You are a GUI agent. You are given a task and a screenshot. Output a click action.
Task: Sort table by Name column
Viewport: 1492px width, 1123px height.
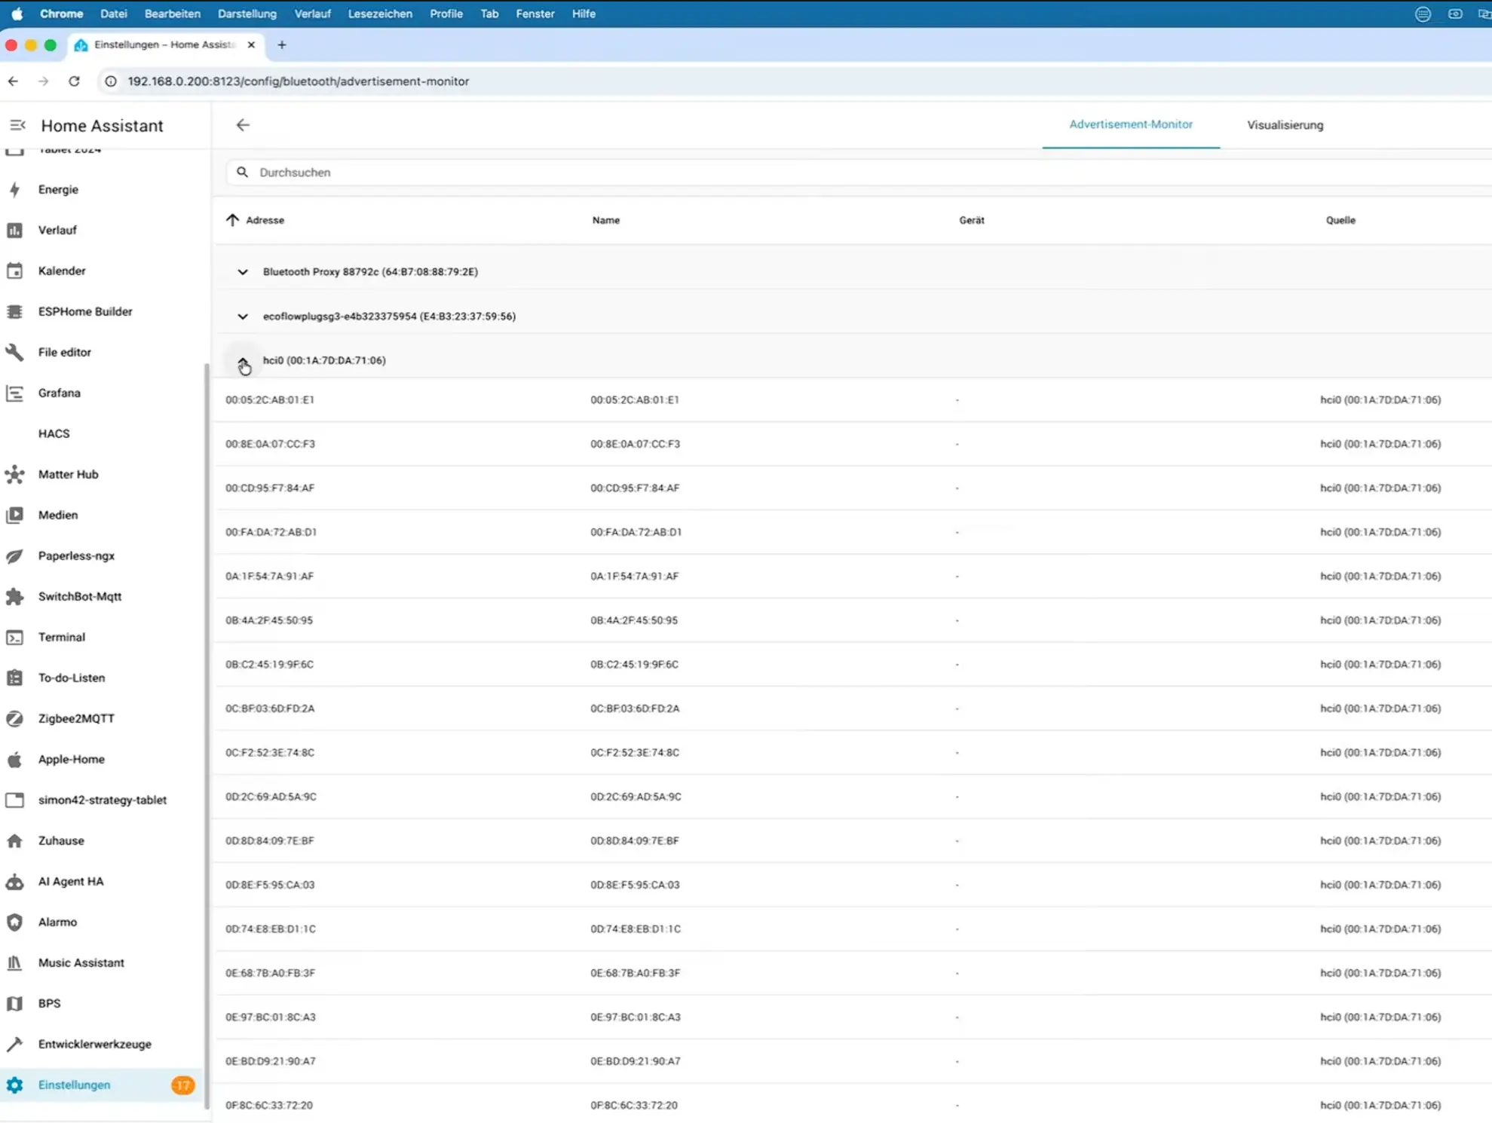(x=606, y=220)
